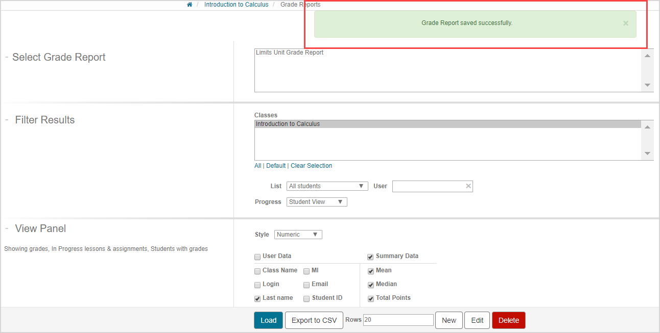Image resolution: width=660 pixels, height=333 pixels.
Task: Select Limits Unit Grade Report in the list
Action: click(x=289, y=52)
